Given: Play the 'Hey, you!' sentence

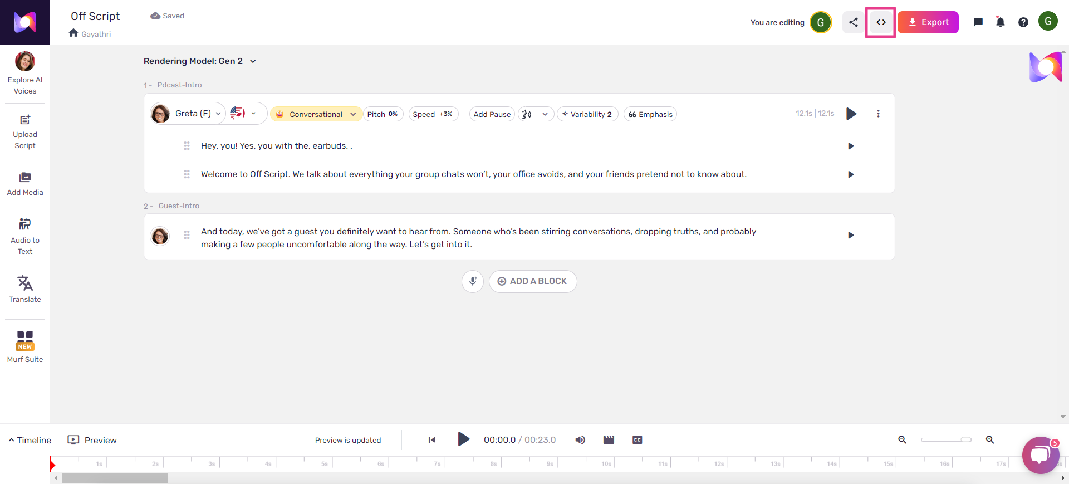Looking at the screenshot, I should click(x=851, y=146).
